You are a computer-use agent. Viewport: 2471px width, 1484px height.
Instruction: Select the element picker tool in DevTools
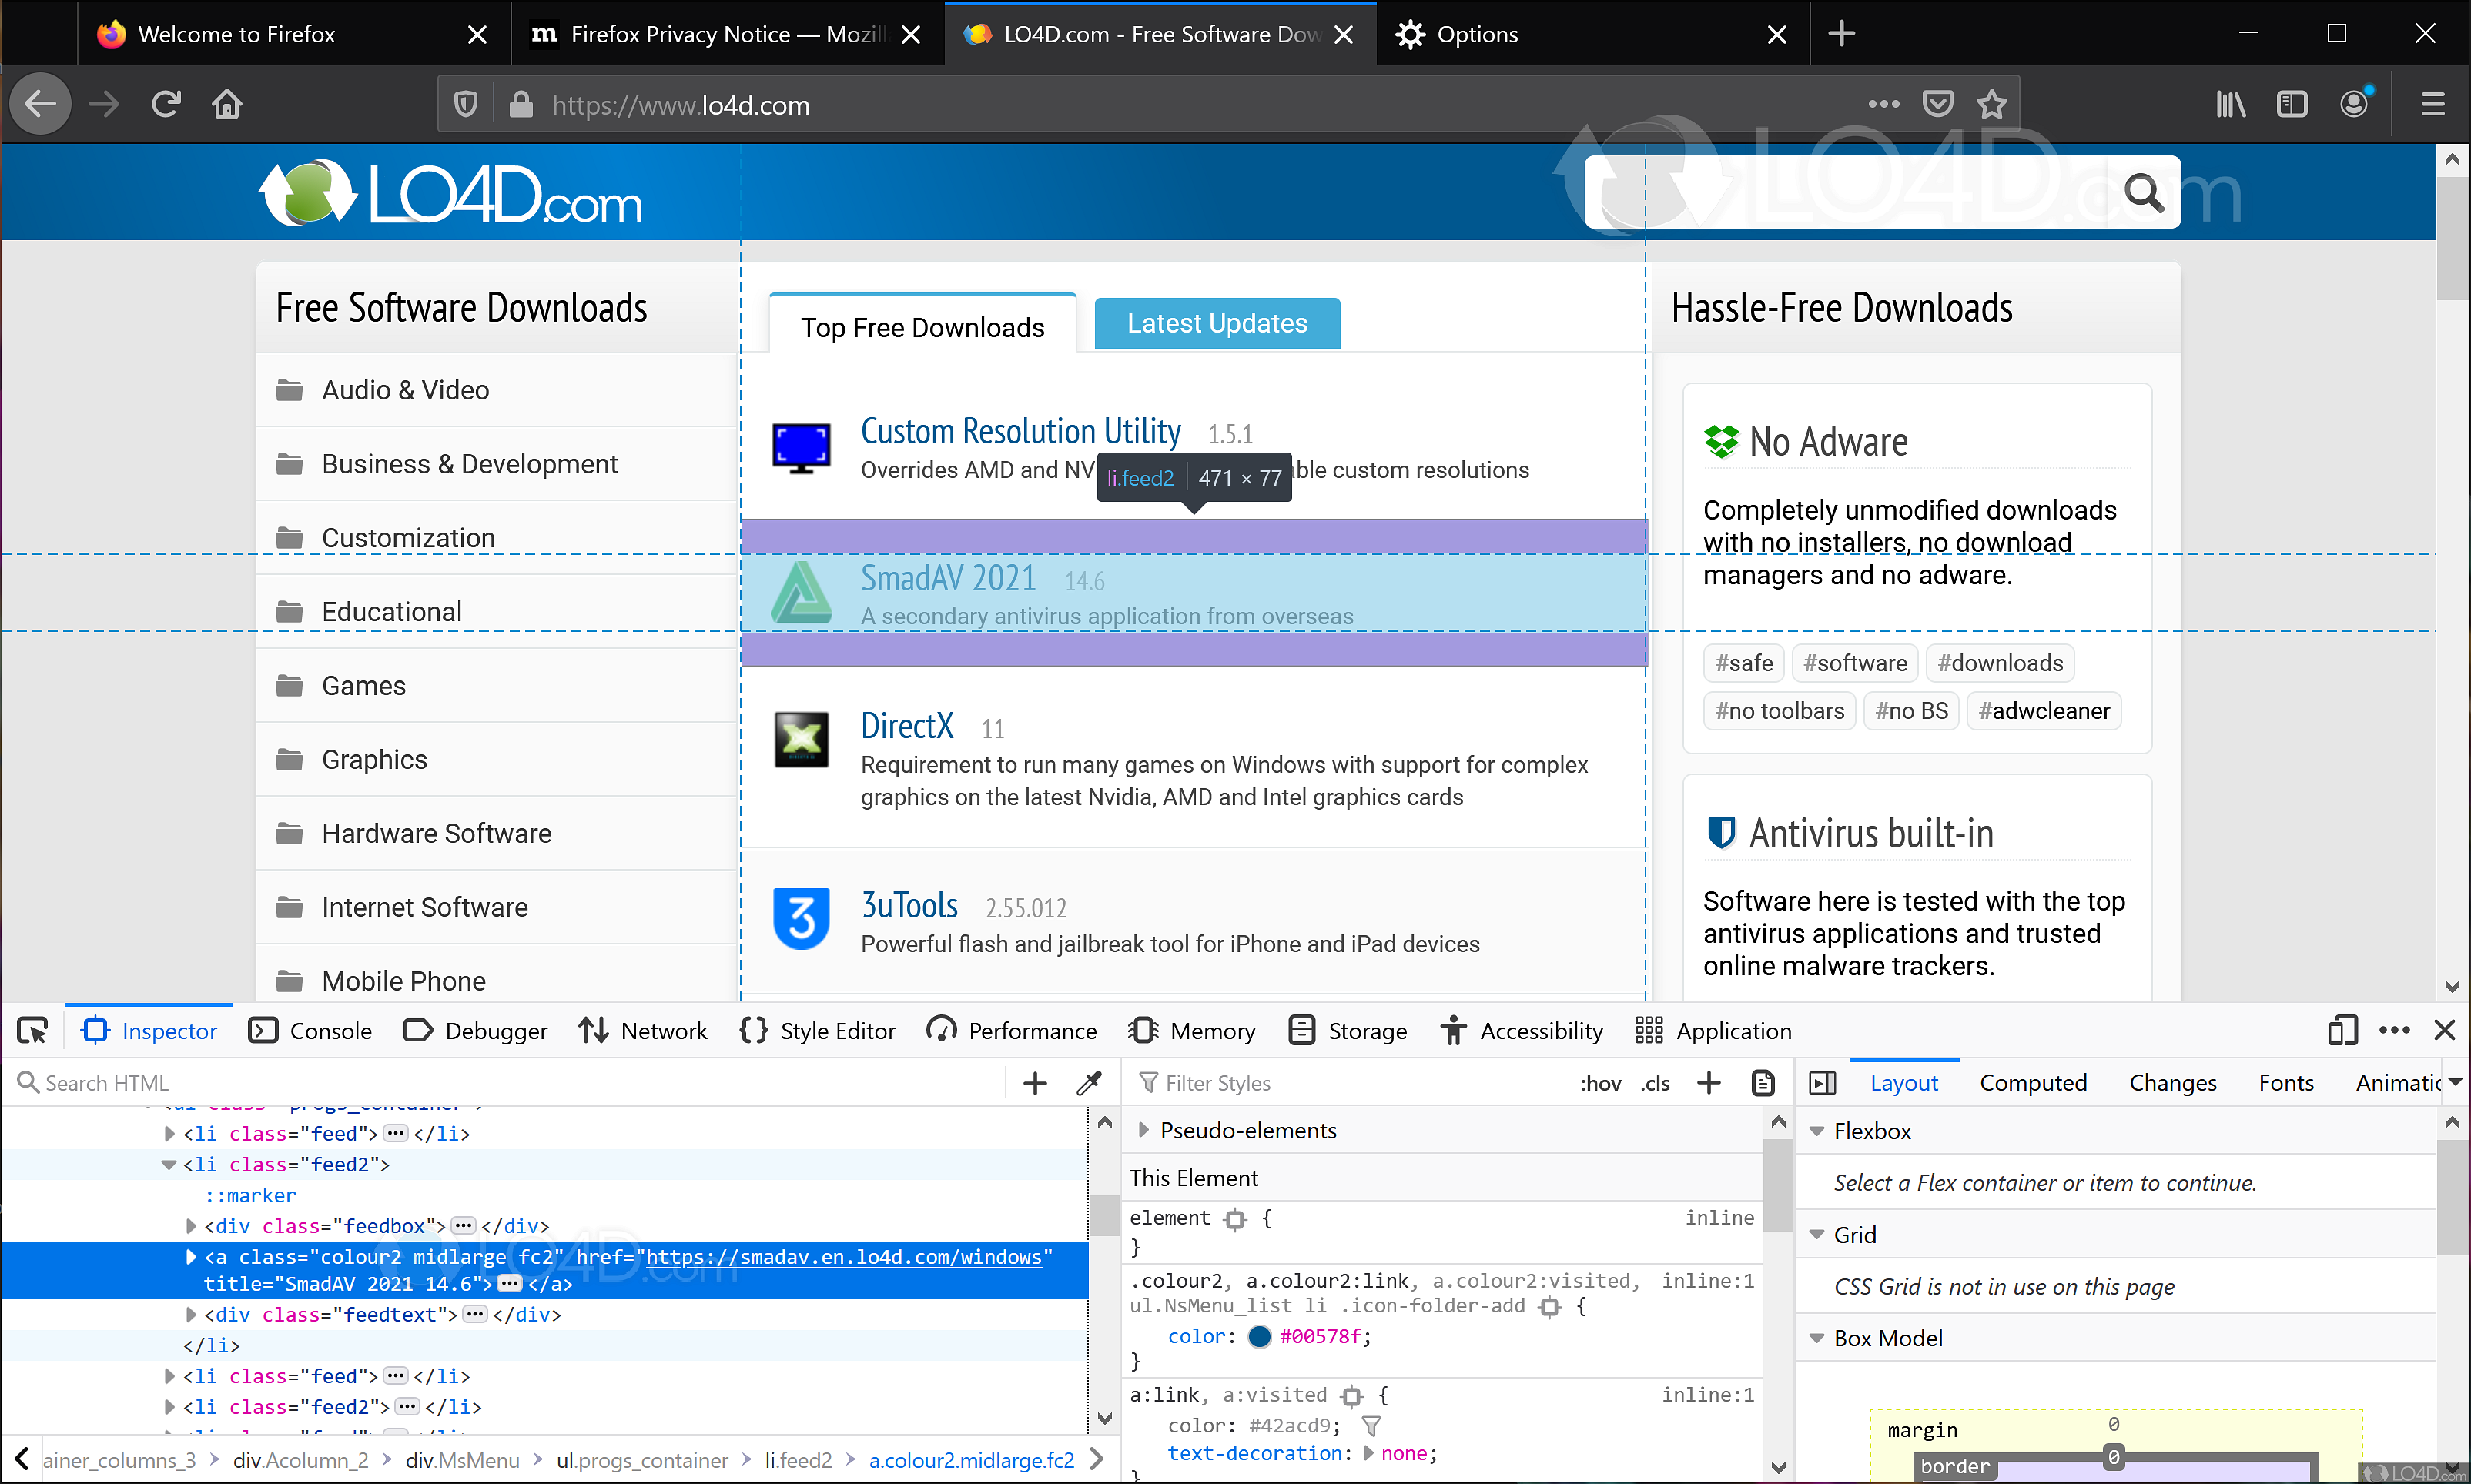(32, 1030)
